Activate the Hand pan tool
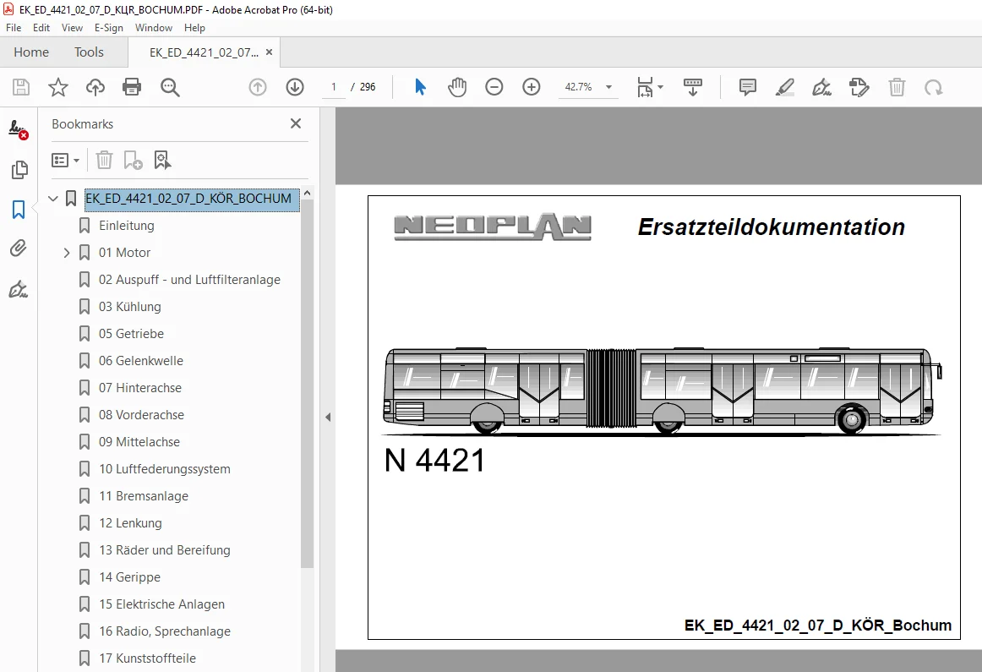This screenshot has height=672, width=982. coord(457,87)
